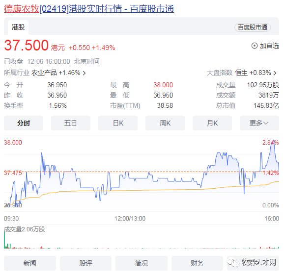Switch to the 周K chart tab
The image size is (285, 275).
[x=165, y=123]
